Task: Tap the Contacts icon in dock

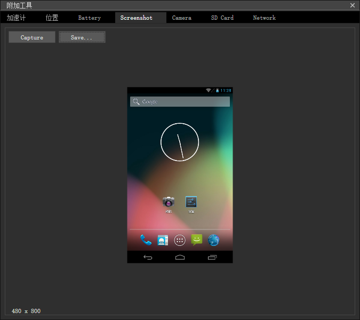Action: pyautogui.click(x=163, y=240)
